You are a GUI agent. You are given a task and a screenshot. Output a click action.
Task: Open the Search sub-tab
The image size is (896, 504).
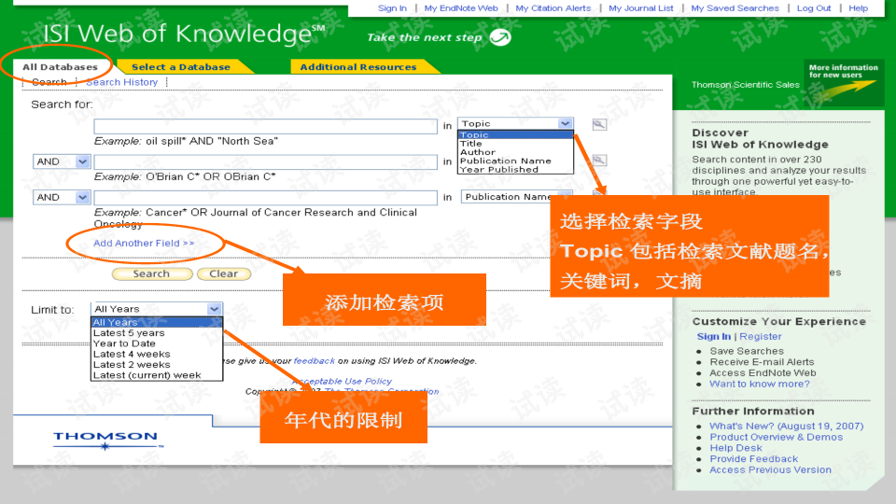click(49, 82)
